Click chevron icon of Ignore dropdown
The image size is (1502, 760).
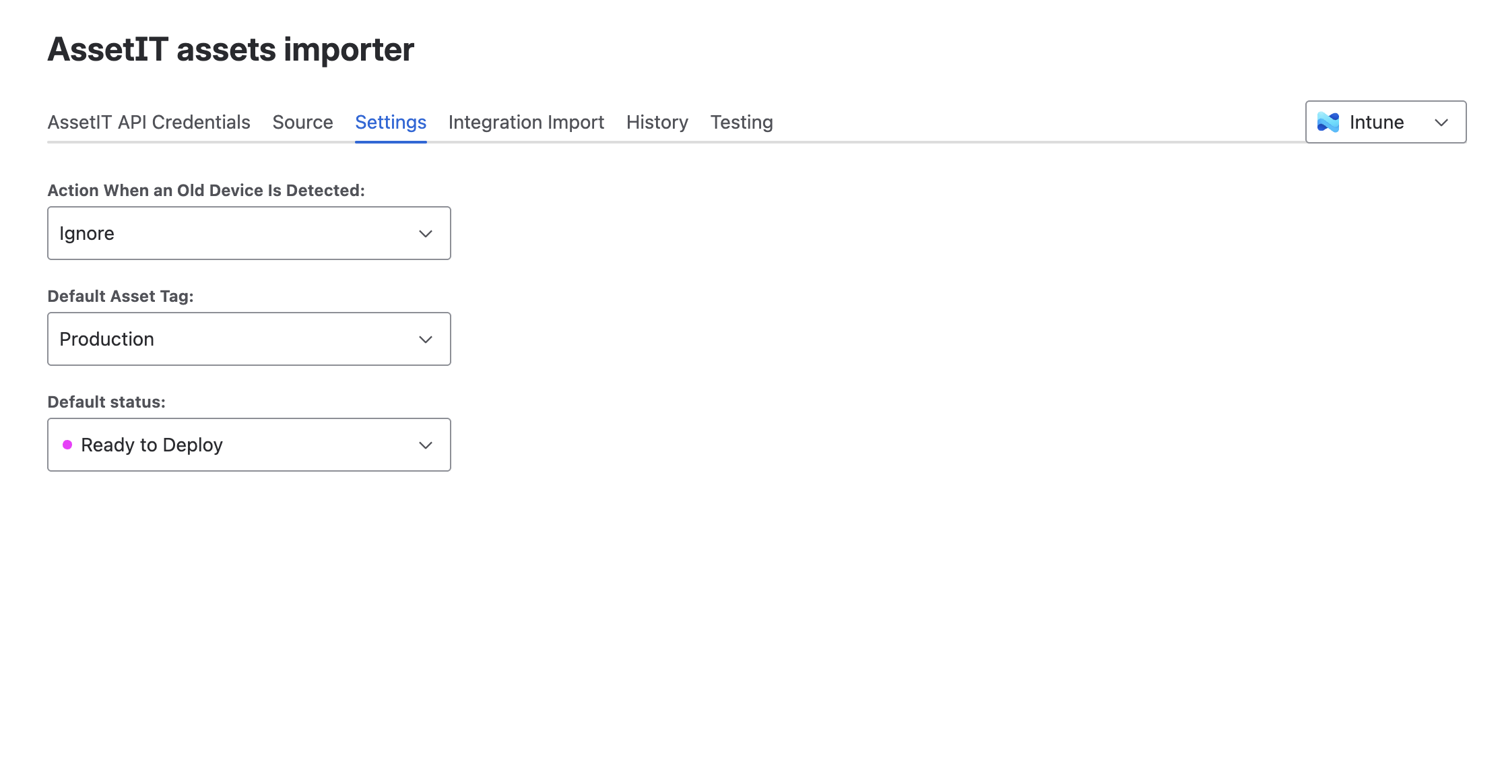(425, 234)
